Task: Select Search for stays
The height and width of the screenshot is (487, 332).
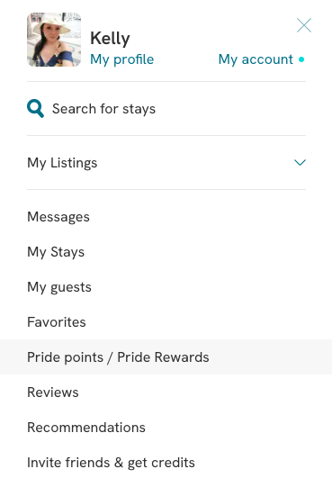Action: coord(103,109)
